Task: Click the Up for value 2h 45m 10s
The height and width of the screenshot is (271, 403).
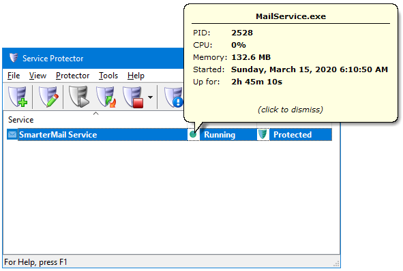Action: (x=256, y=82)
